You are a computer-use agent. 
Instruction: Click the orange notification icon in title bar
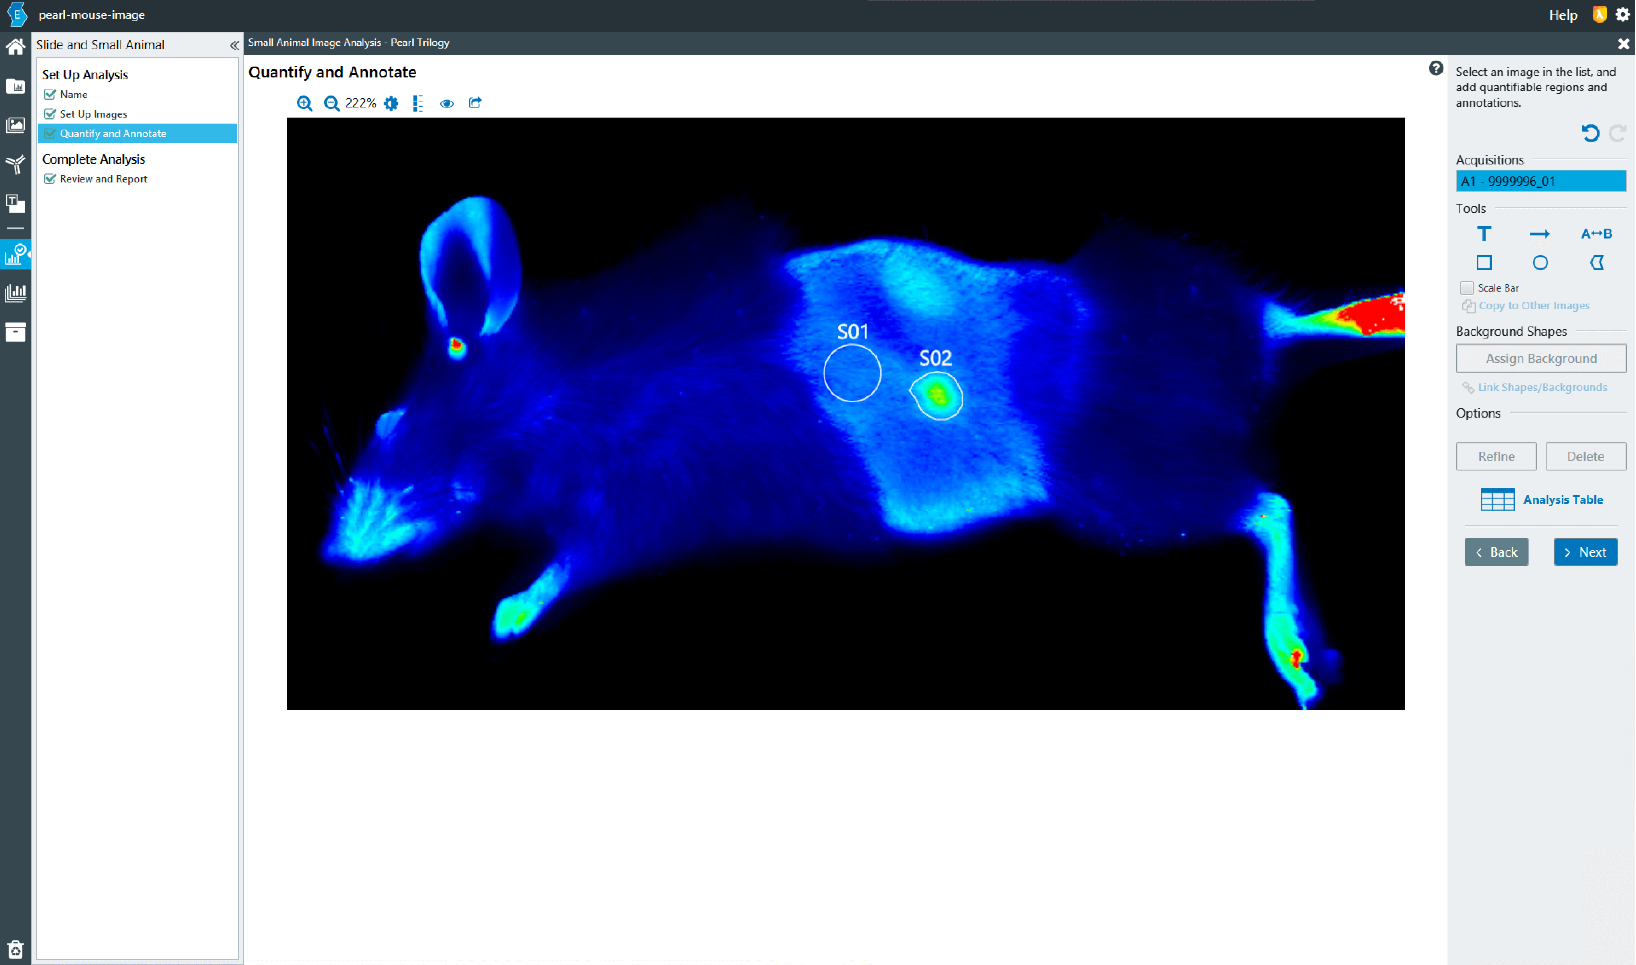tap(1599, 14)
